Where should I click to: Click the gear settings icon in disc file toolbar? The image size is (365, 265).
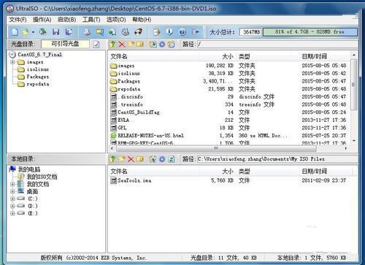coord(162,44)
